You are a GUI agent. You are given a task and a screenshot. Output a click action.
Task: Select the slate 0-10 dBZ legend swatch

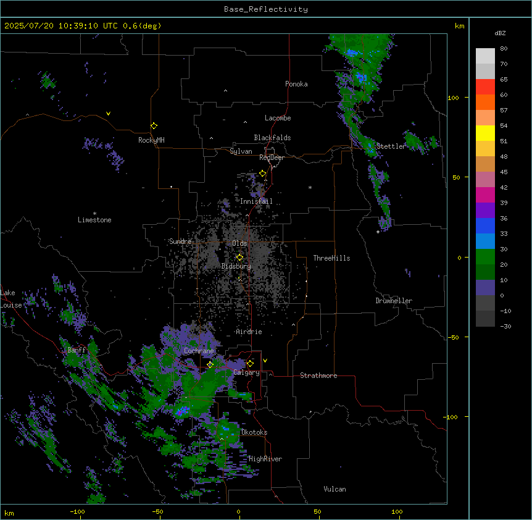pyautogui.click(x=485, y=288)
